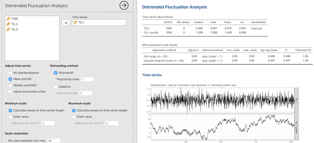Choose Enter value under Minimum scale
This screenshot has height=143, width=314.
tap(11, 116)
